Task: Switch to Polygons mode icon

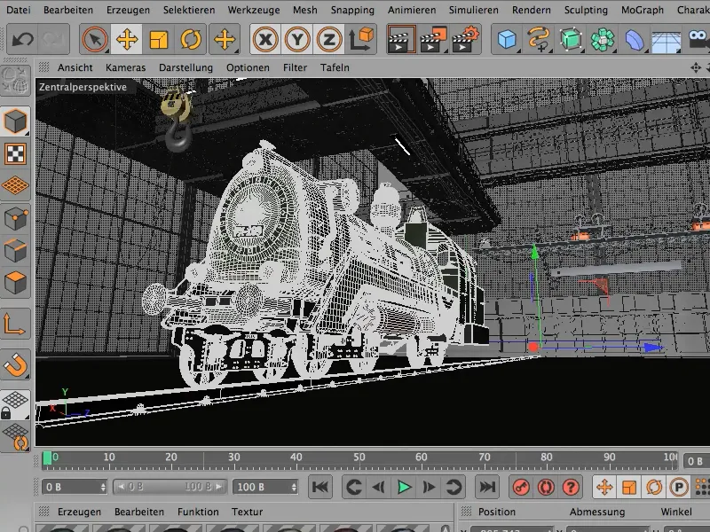Action: (15, 283)
